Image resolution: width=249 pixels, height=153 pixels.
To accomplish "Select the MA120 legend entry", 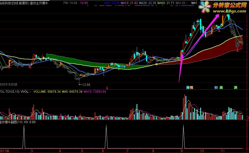I will [x=181, y=3].
